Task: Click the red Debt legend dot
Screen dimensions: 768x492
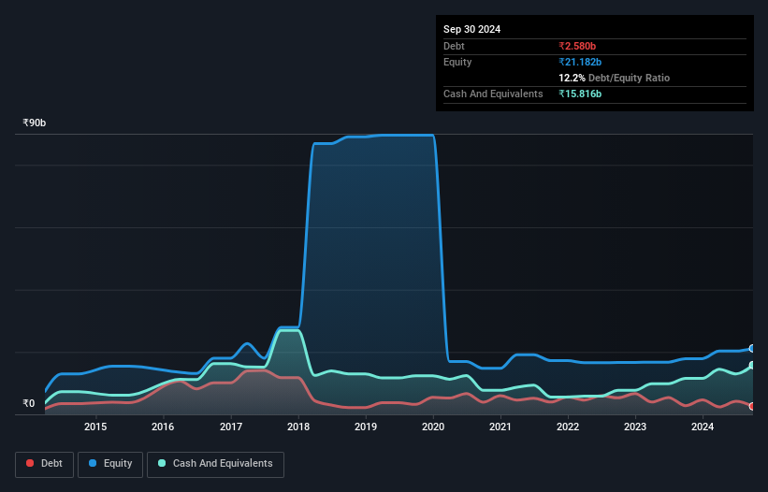Action: click(x=30, y=463)
